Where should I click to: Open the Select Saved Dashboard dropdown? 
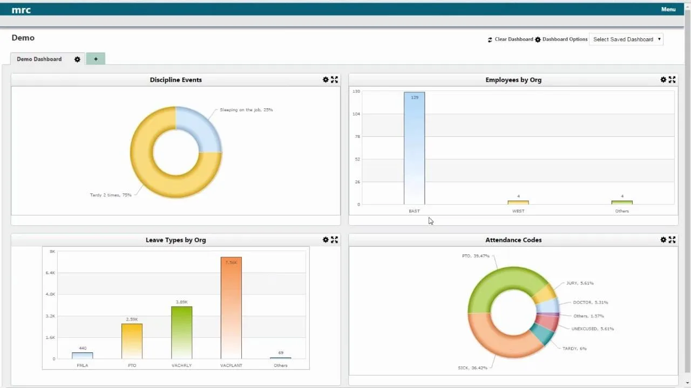coord(626,39)
